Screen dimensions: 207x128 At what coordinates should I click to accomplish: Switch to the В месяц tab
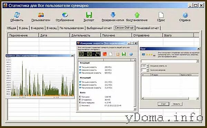click(x=52, y=28)
